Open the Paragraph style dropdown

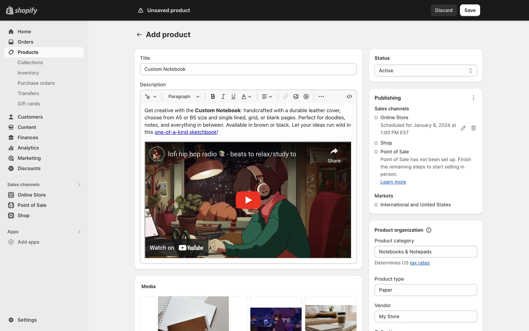click(184, 97)
